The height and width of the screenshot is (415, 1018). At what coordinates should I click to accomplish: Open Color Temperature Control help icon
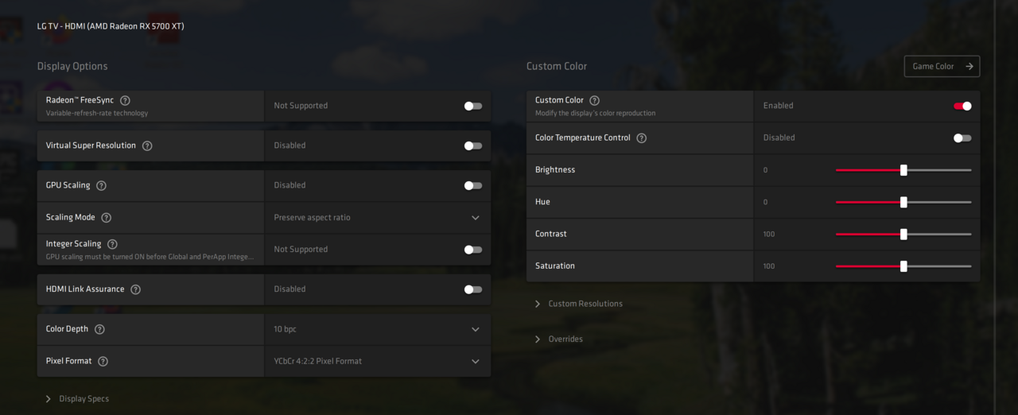point(642,138)
